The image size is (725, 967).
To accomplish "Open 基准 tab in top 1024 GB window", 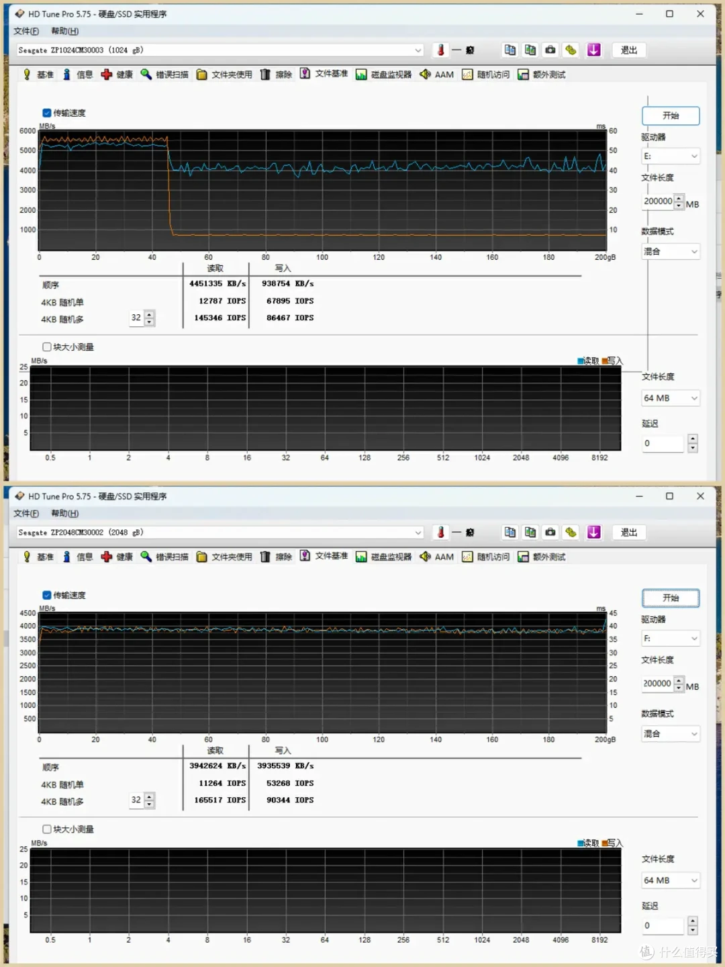I will tap(38, 75).
